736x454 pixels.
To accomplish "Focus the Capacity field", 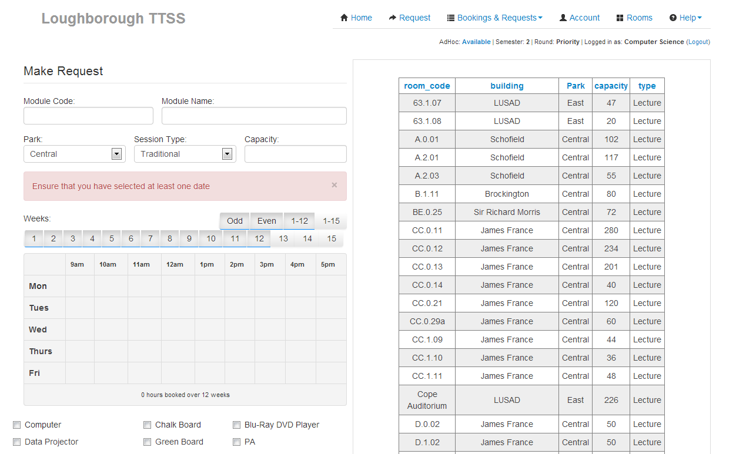I will [296, 154].
